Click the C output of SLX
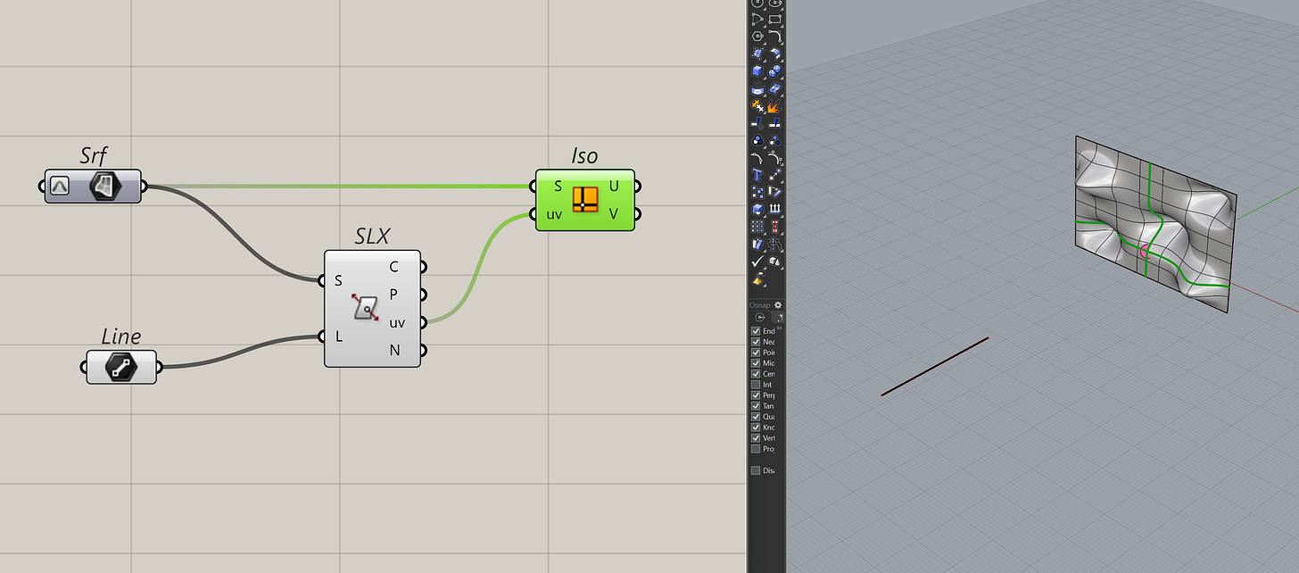The height and width of the screenshot is (573, 1299). pos(423,266)
